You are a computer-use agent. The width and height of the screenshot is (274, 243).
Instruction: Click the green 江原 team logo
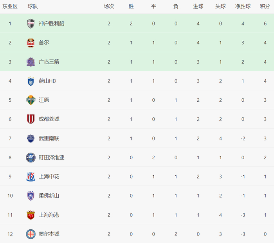31,100
